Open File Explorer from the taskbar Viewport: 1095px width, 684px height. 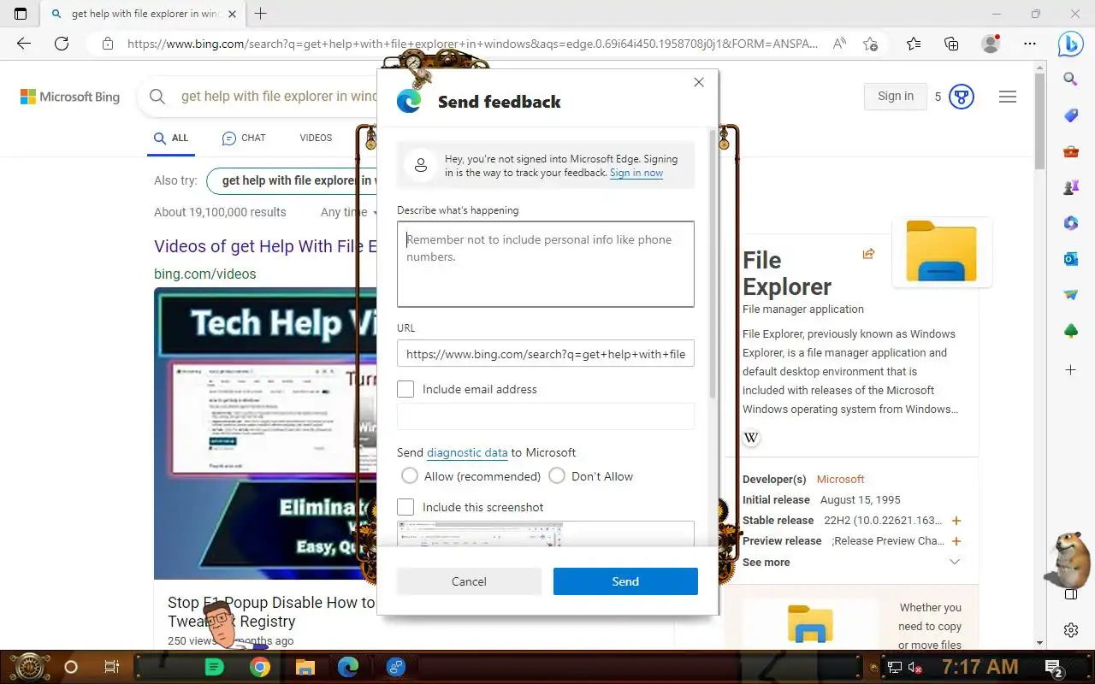click(305, 667)
